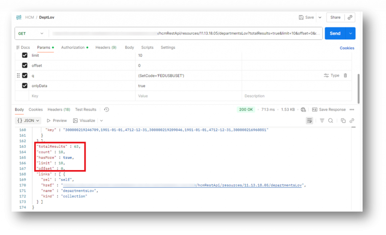
Task: Click the response link icon
Action: 352,120
